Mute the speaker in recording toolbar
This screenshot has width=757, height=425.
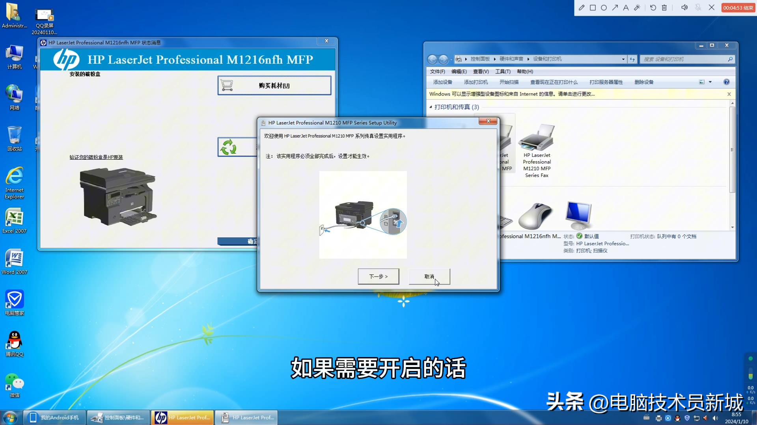tap(684, 7)
